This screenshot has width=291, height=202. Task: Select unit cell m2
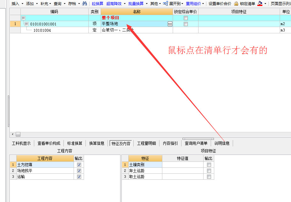coord(285,24)
